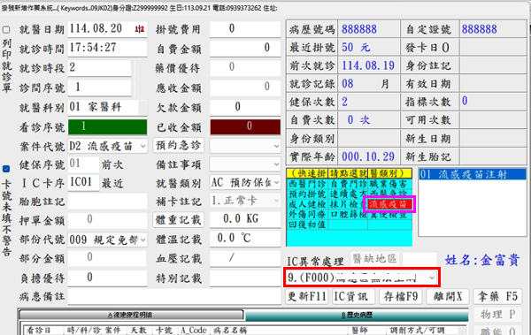
Task: Expand the 案件代號 D2 流感疫苗 dropdown
Action: click(x=142, y=146)
